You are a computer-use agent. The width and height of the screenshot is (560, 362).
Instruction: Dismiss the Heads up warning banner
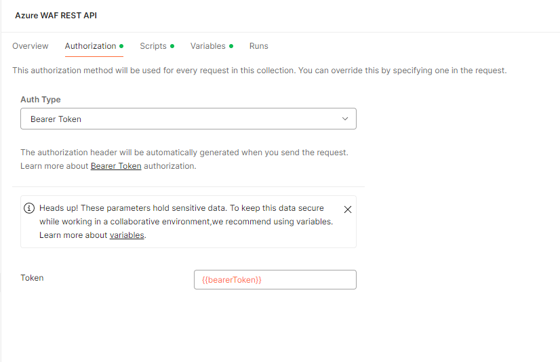click(x=348, y=209)
